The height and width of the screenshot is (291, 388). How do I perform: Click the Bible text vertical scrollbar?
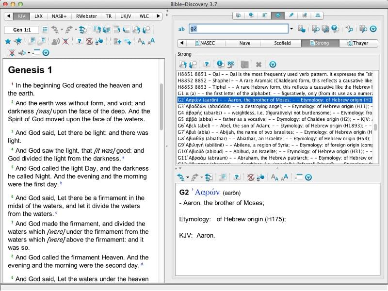tap(162, 106)
